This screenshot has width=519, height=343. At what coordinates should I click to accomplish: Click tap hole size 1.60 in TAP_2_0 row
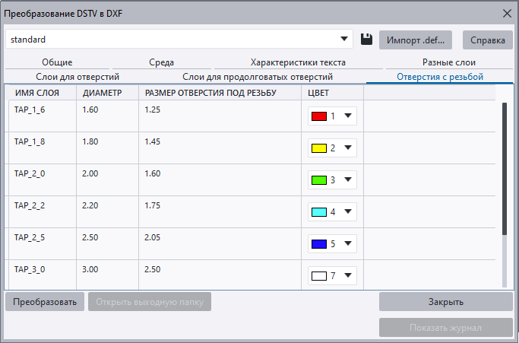(220, 180)
